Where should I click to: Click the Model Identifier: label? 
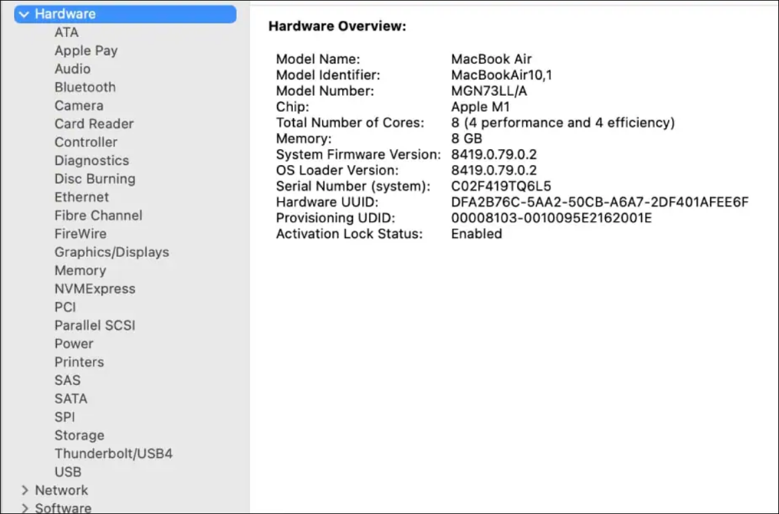[x=328, y=75]
